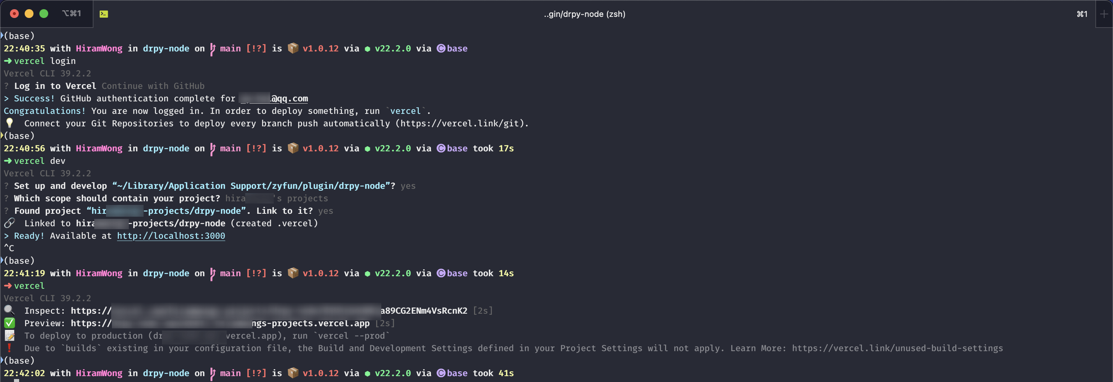Click the green arrow before vercel dev
This screenshot has width=1113, height=382.
point(8,161)
